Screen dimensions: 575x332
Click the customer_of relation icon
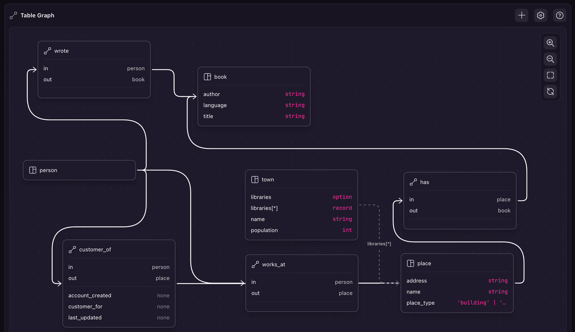click(x=72, y=249)
